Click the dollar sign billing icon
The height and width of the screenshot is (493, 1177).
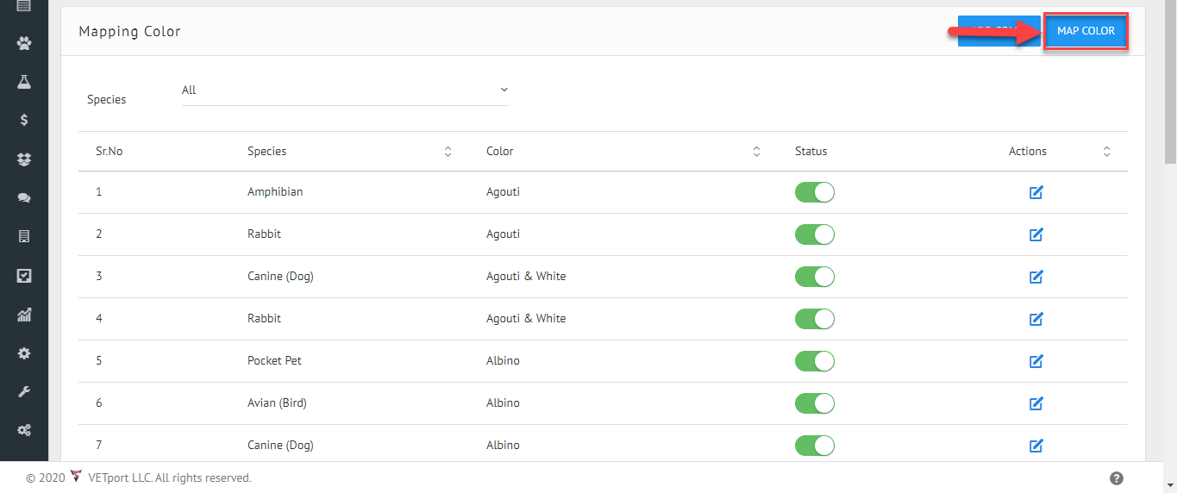[x=24, y=120]
